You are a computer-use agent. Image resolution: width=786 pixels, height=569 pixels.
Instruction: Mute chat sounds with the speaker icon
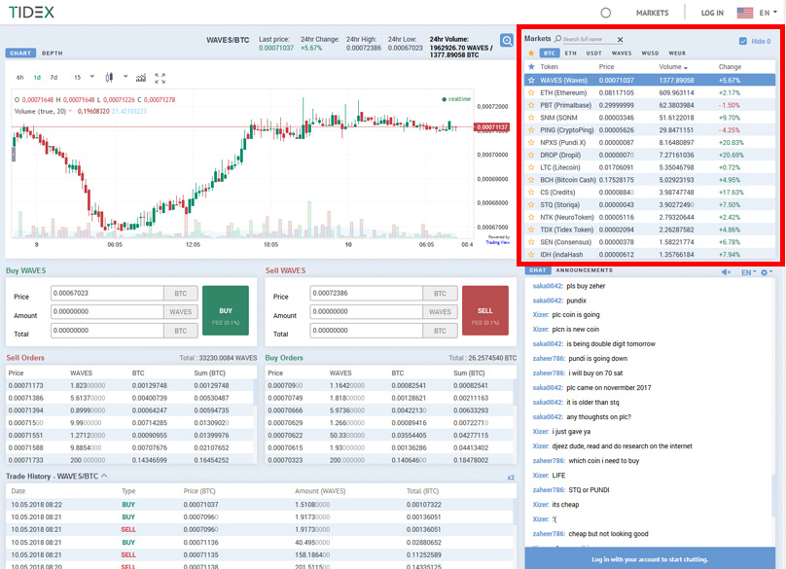pyautogui.click(x=726, y=272)
